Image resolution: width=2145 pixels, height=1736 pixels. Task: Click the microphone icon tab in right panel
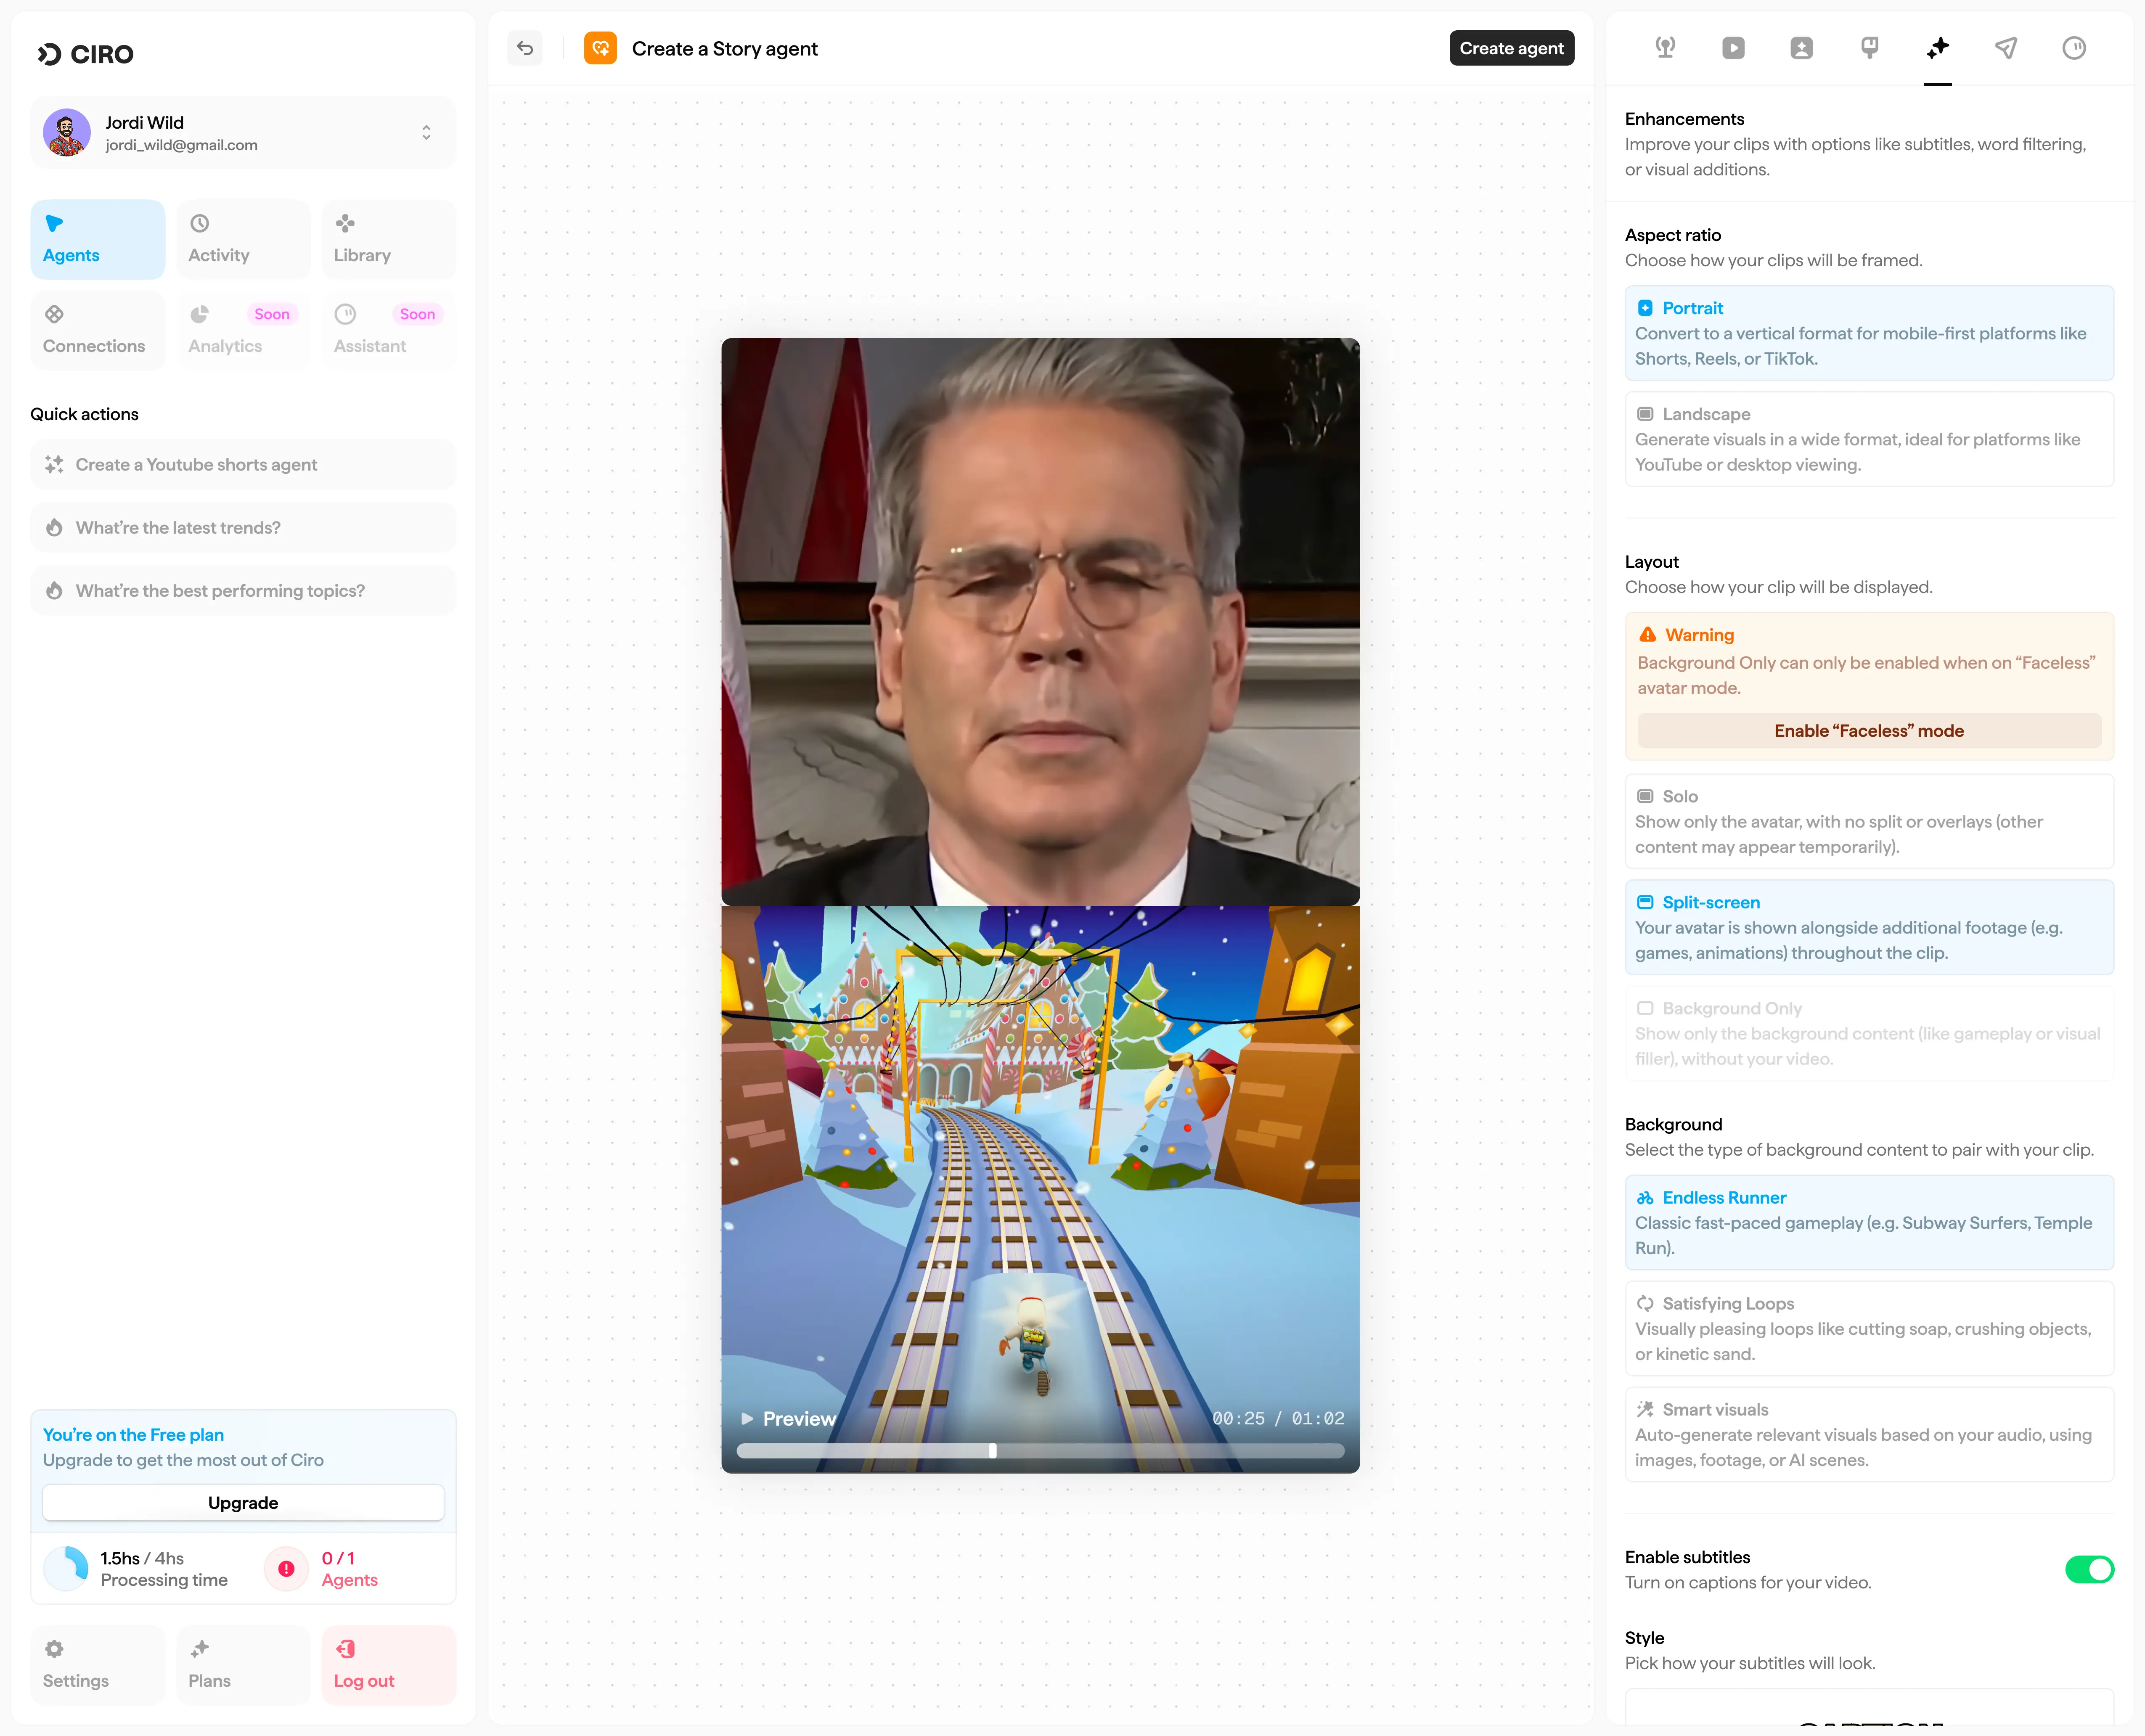click(x=1665, y=48)
